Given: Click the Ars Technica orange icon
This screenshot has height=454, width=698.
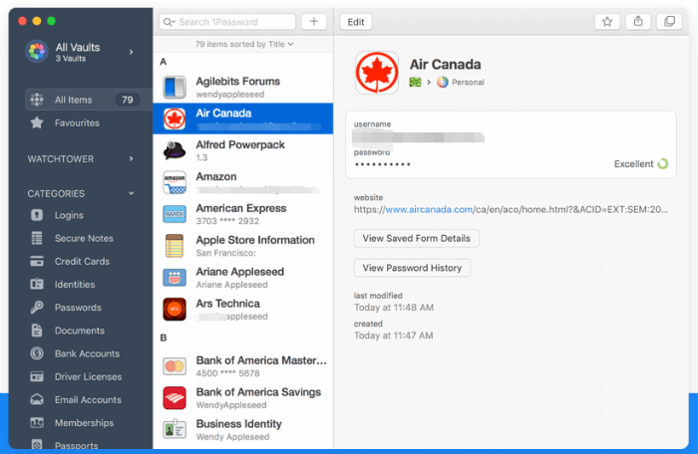Looking at the screenshot, I should 174,310.
